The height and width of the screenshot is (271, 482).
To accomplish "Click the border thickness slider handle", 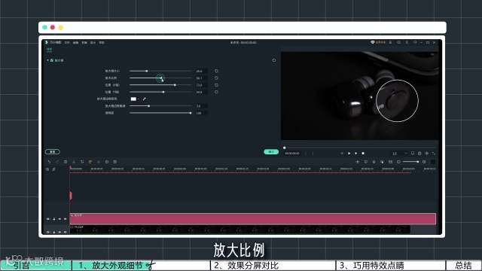I will pos(149,106).
